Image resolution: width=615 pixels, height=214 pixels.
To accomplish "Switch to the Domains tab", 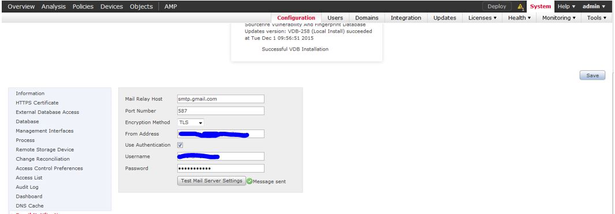I will (367, 18).
